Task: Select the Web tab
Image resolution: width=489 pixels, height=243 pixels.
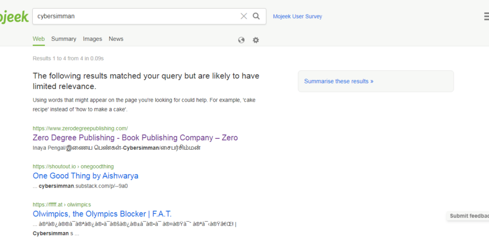Action: [x=38, y=39]
